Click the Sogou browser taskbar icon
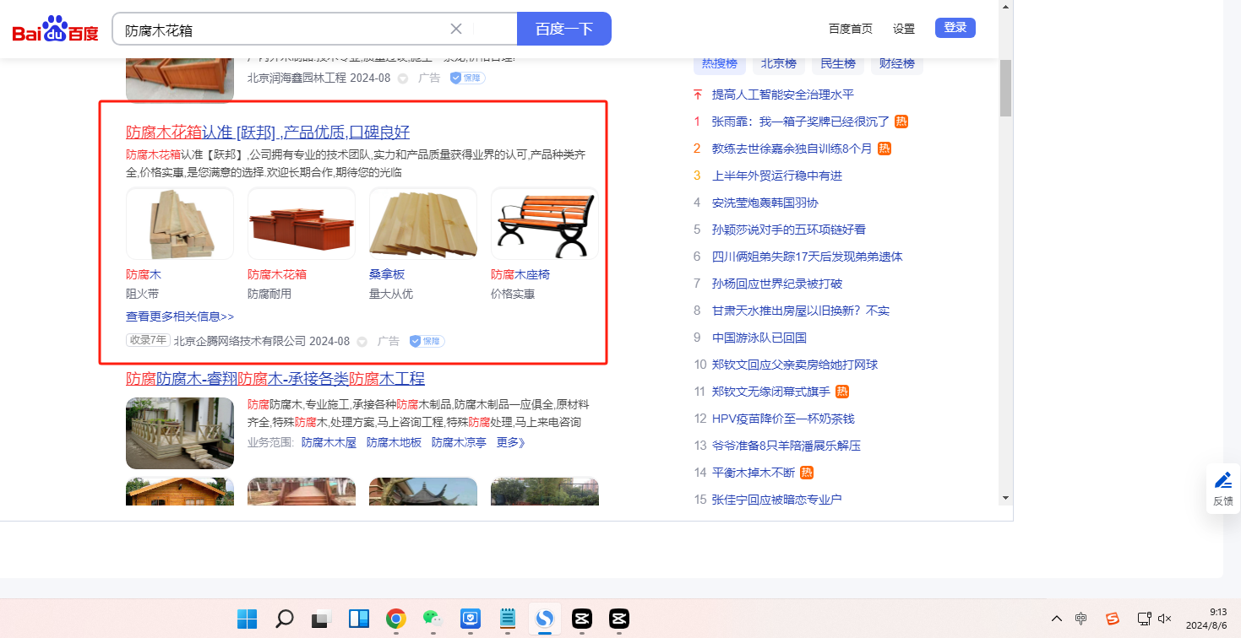The height and width of the screenshot is (638, 1241). click(x=545, y=619)
